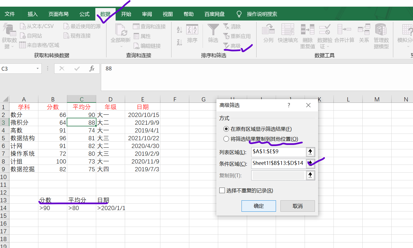Click collapse button for list range field
413x248 pixels.
pyautogui.click(x=310, y=152)
